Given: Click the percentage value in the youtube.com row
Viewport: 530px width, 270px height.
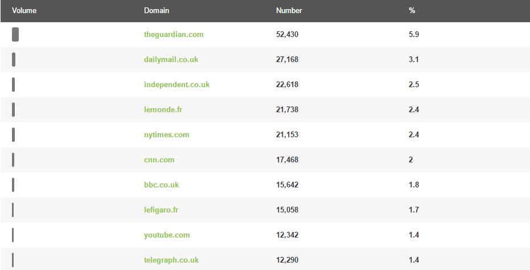Looking at the screenshot, I should tap(414, 235).
